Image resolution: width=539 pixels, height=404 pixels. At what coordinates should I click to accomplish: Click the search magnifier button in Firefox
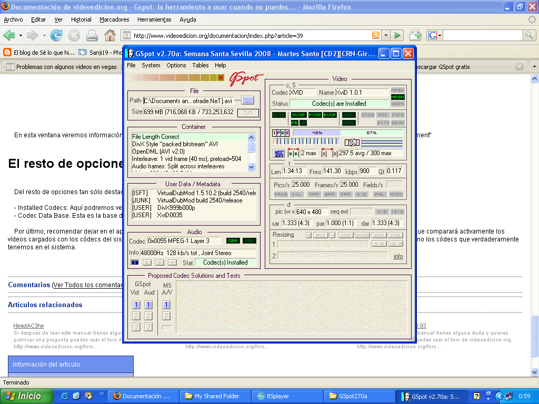pyautogui.click(x=529, y=35)
